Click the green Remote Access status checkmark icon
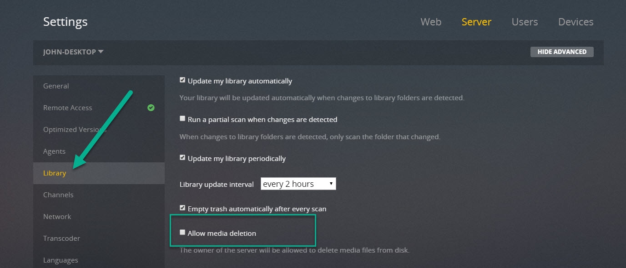Image resolution: width=626 pixels, height=268 pixels. pos(151,108)
